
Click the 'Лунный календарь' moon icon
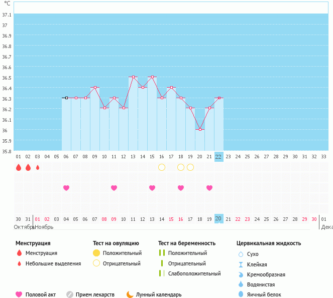point(130,294)
